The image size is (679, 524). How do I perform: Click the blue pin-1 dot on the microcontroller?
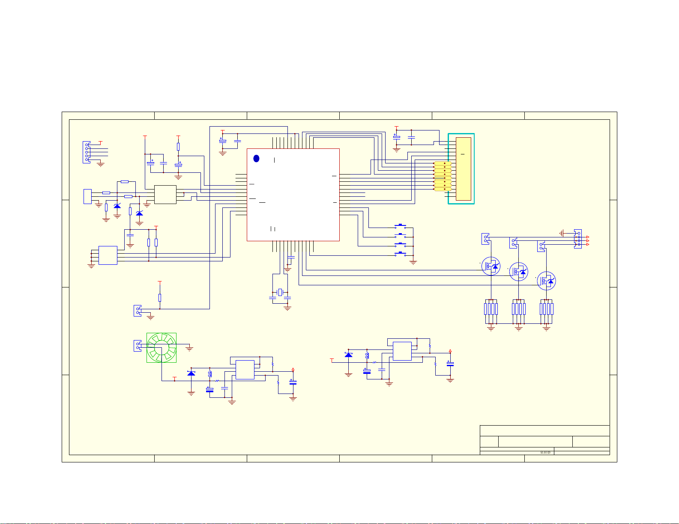(x=256, y=159)
